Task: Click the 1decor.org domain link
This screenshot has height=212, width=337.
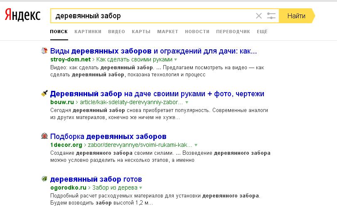Action: tap(66, 145)
